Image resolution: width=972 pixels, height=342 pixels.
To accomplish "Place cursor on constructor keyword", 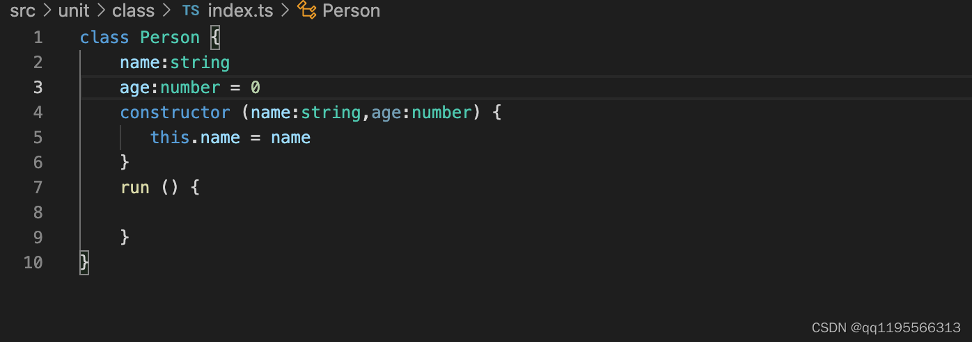I will (175, 113).
